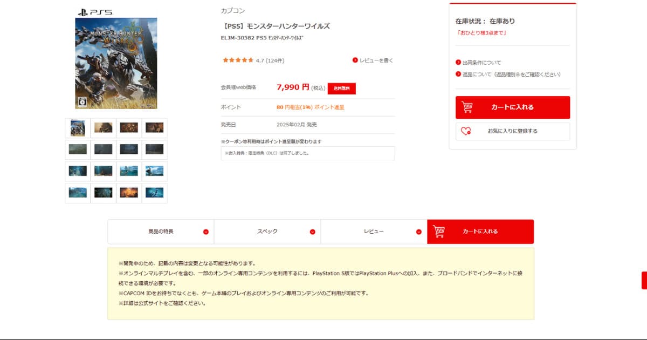Click the red arrow icon beside レビューを書く
The height and width of the screenshot is (340, 647).
[355, 60]
